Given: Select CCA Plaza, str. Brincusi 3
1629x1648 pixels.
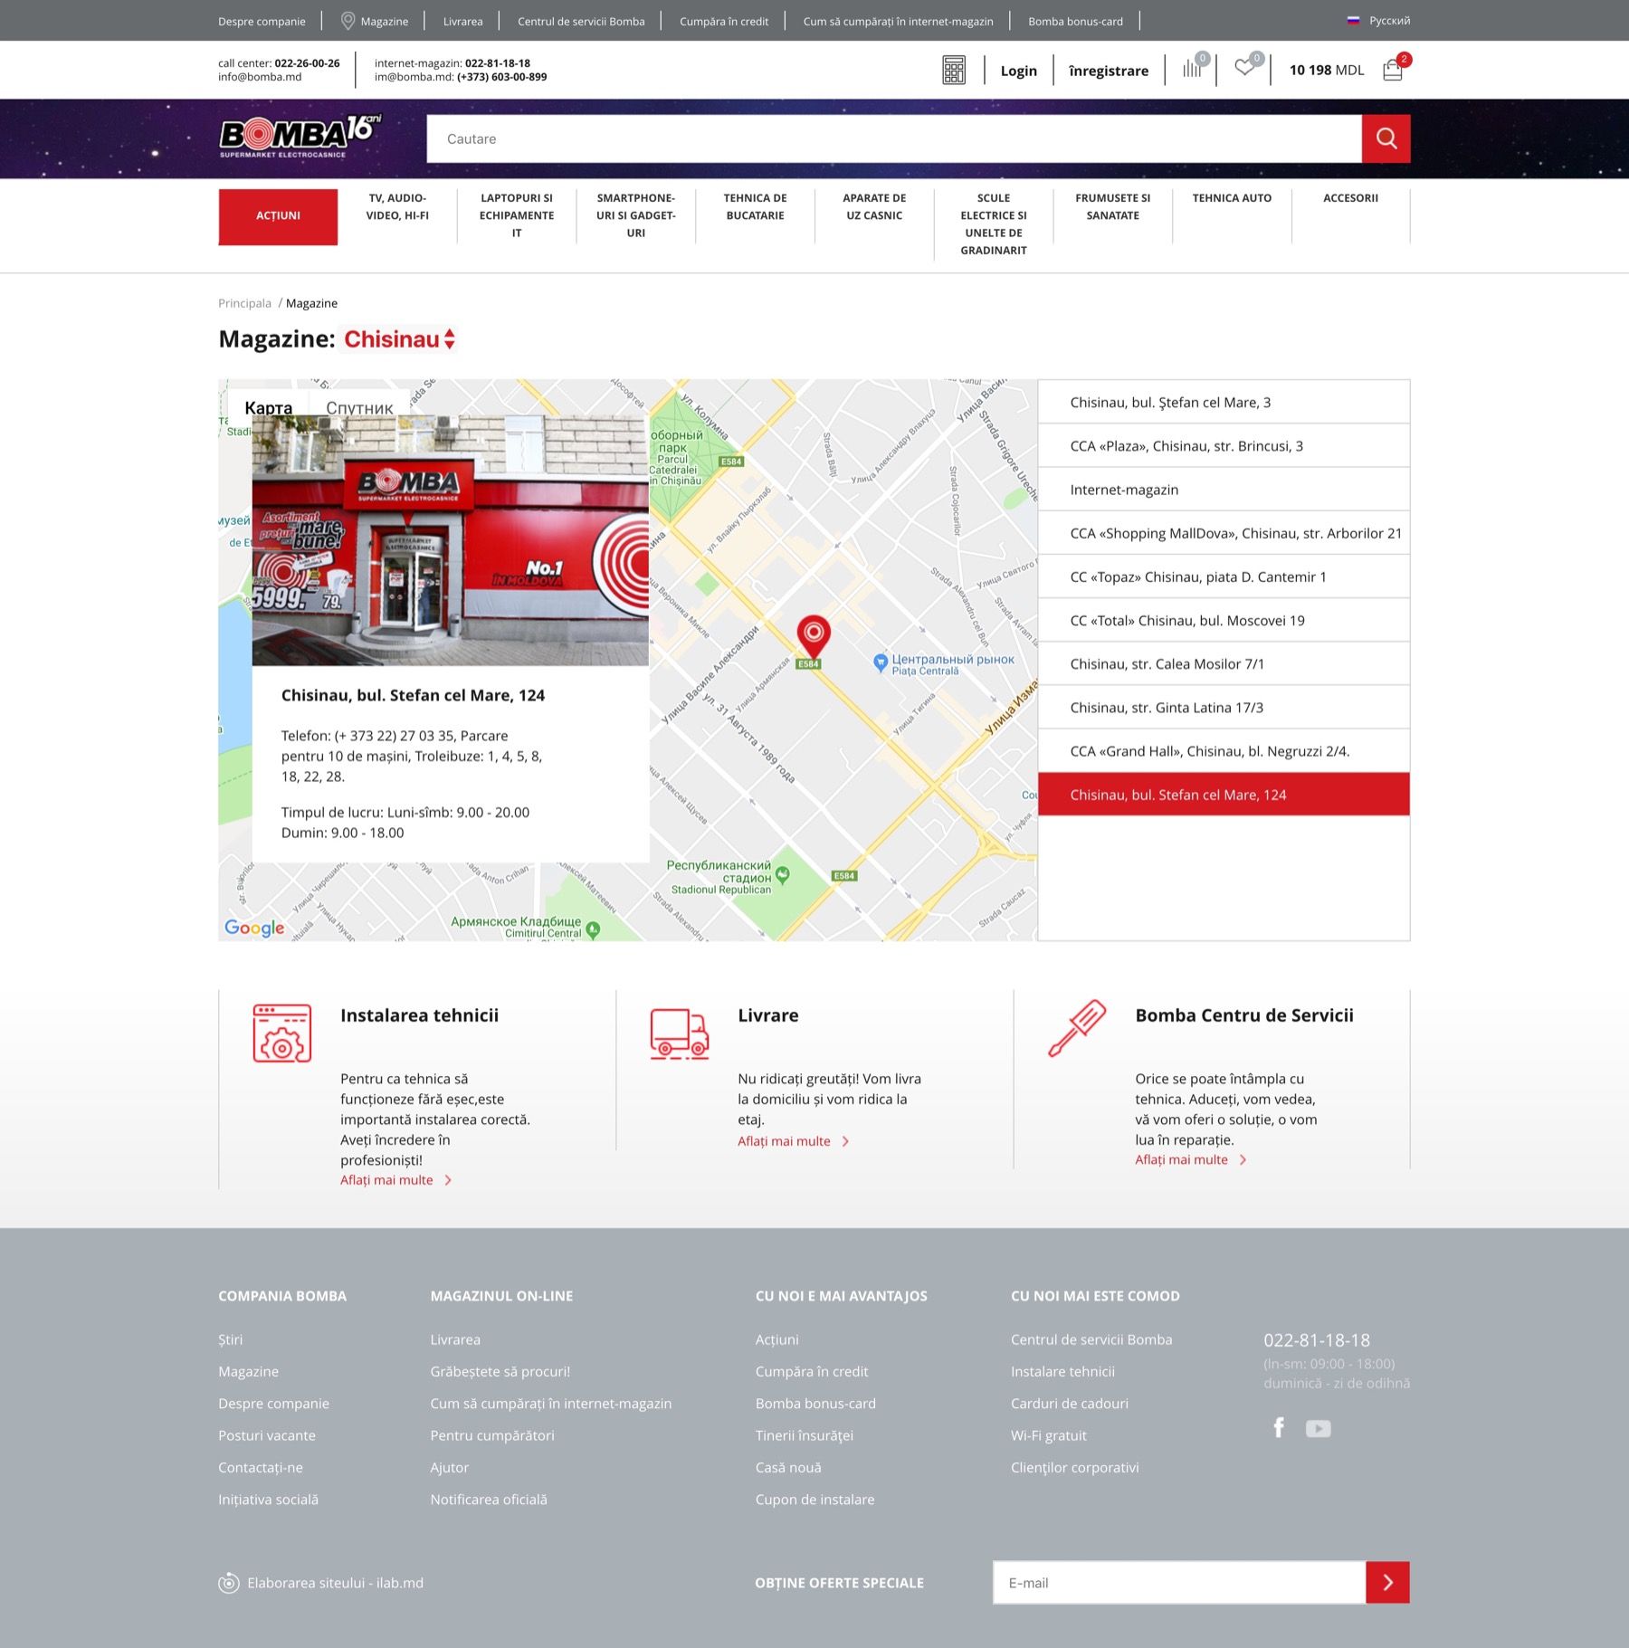Looking at the screenshot, I should (1224, 445).
